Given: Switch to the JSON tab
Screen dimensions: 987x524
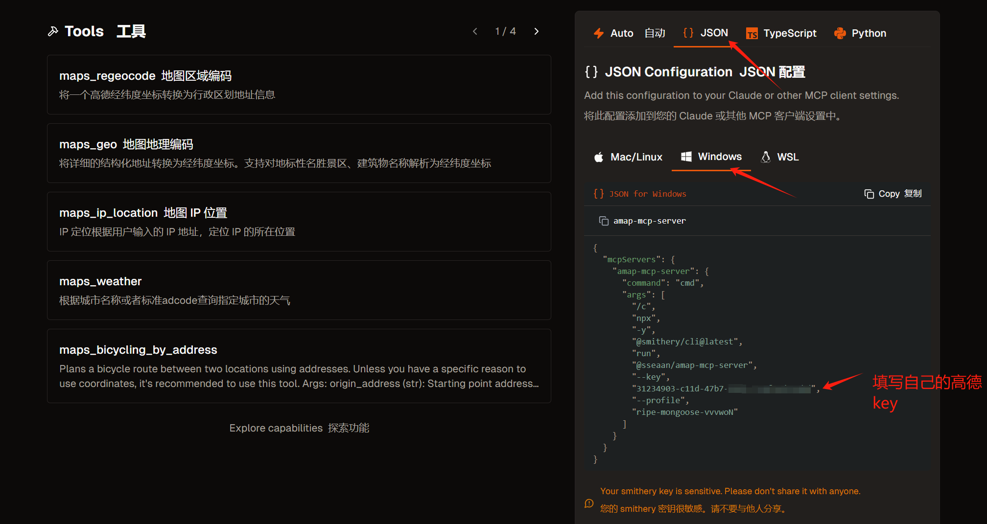Looking at the screenshot, I should click(x=705, y=33).
